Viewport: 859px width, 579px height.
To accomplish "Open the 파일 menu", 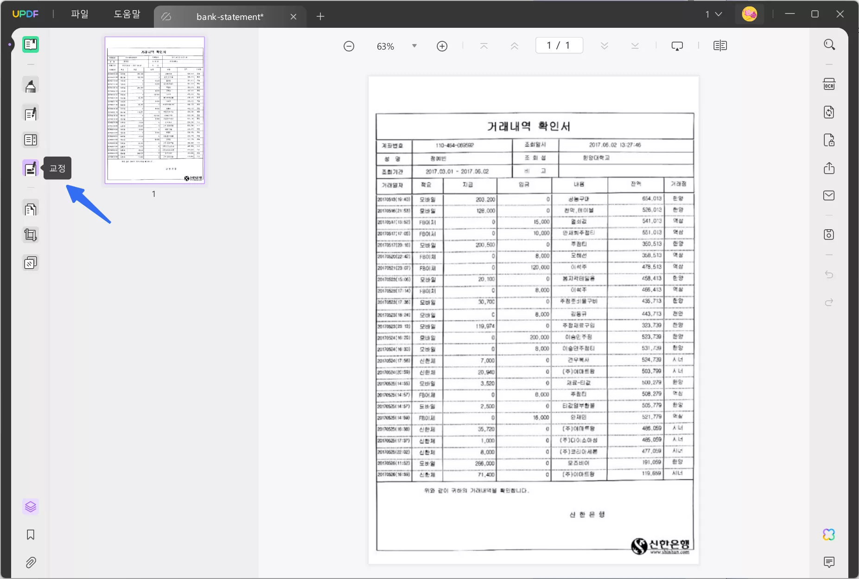I will pyautogui.click(x=80, y=14).
